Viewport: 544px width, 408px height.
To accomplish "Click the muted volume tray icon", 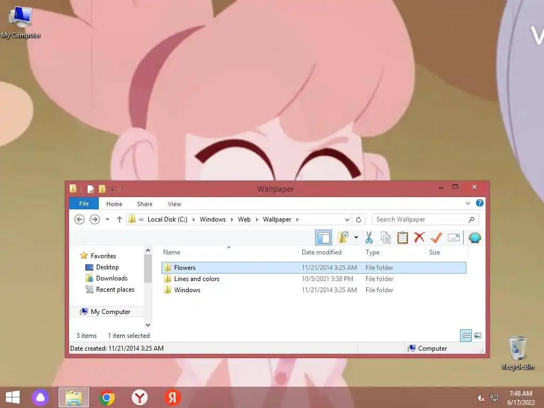I will coord(480,398).
